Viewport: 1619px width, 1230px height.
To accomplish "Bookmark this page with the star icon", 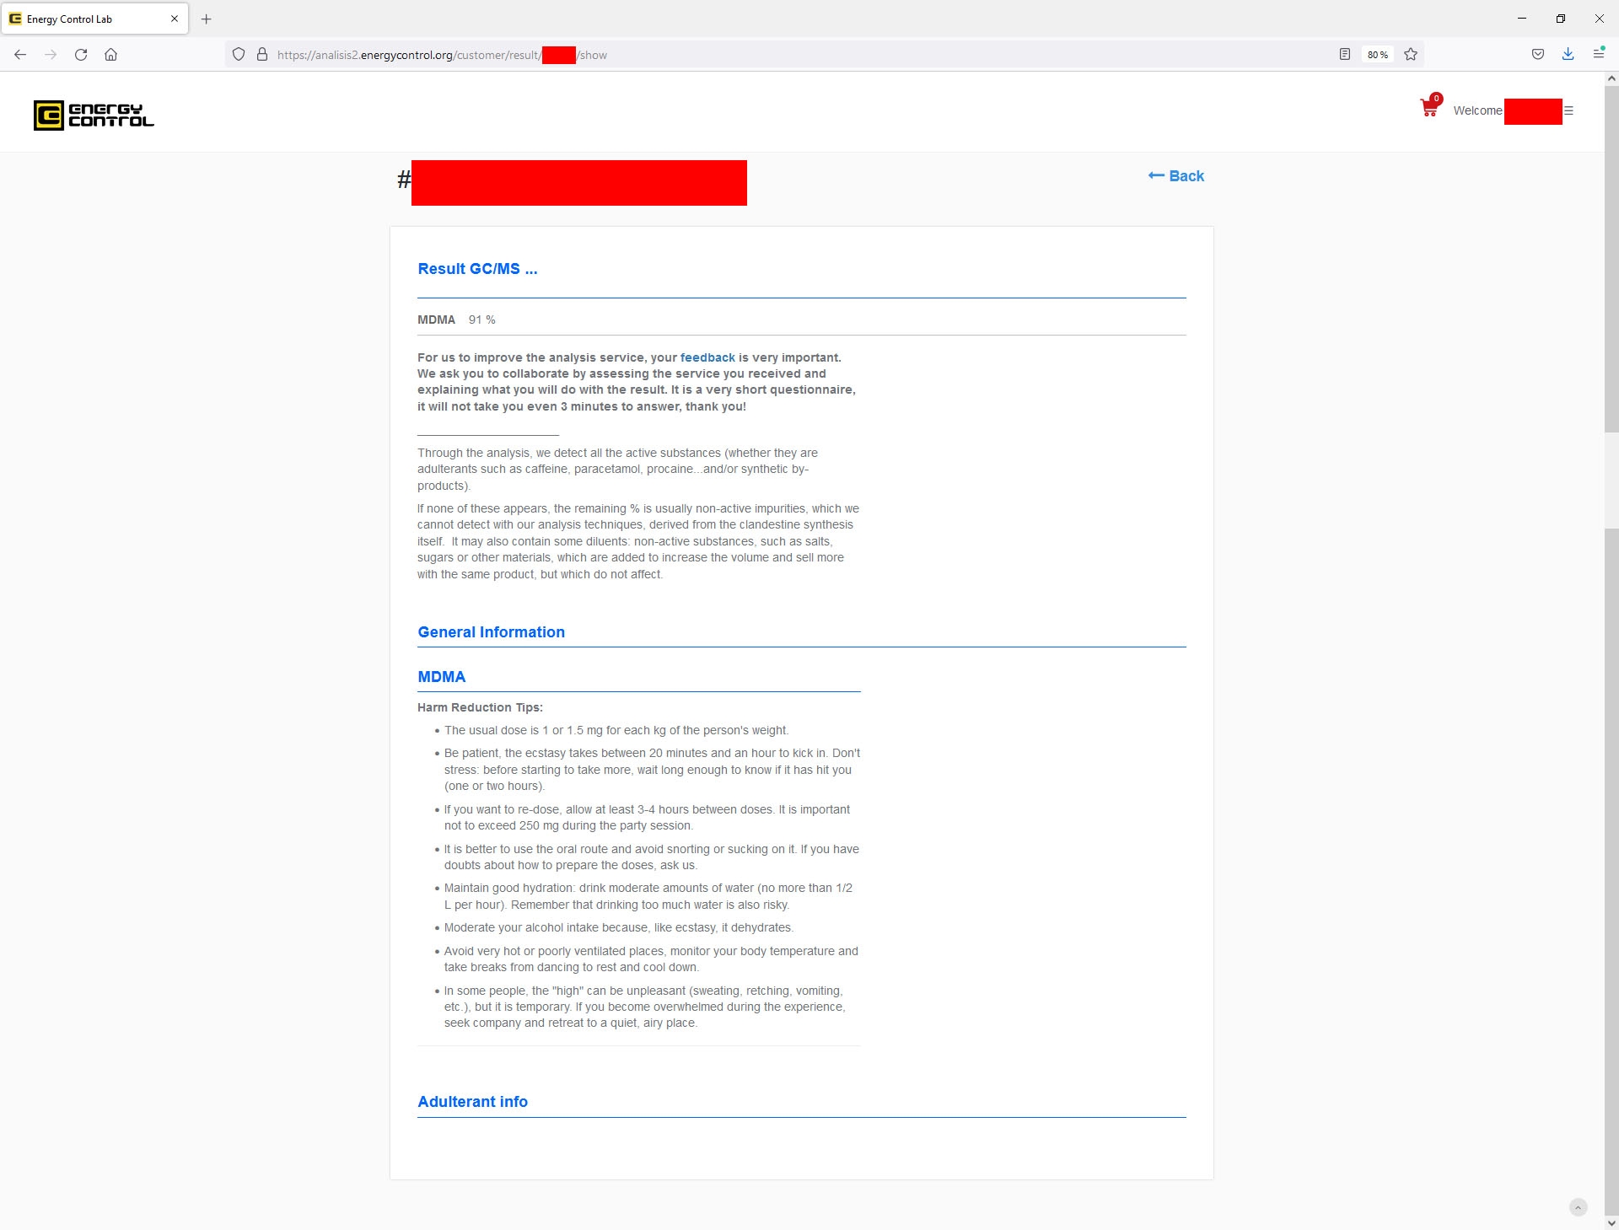I will coord(1411,55).
